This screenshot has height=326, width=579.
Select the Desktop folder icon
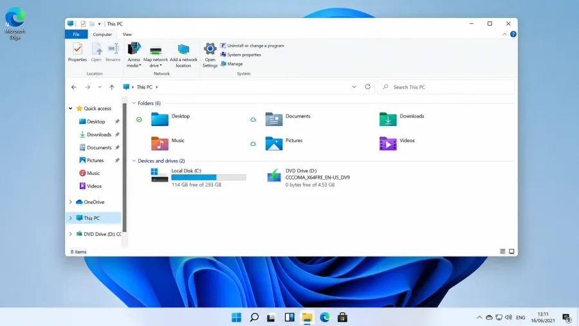[160, 119]
